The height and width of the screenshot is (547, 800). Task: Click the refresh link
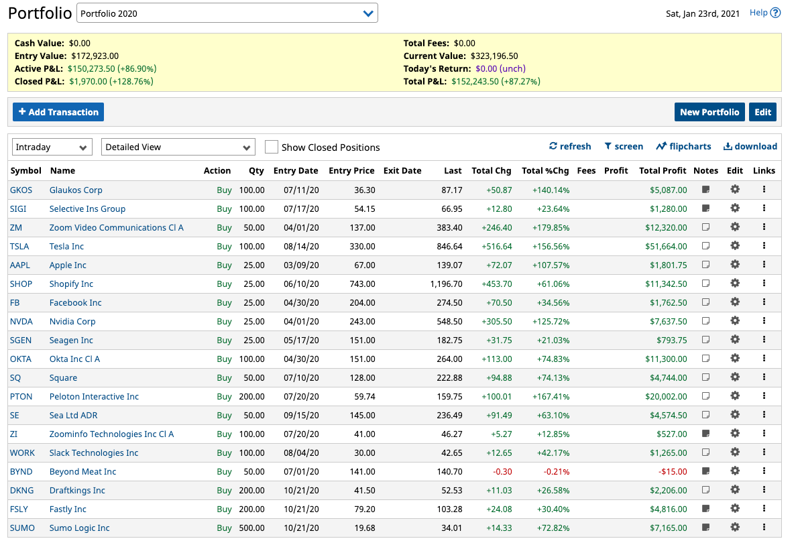coord(570,146)
